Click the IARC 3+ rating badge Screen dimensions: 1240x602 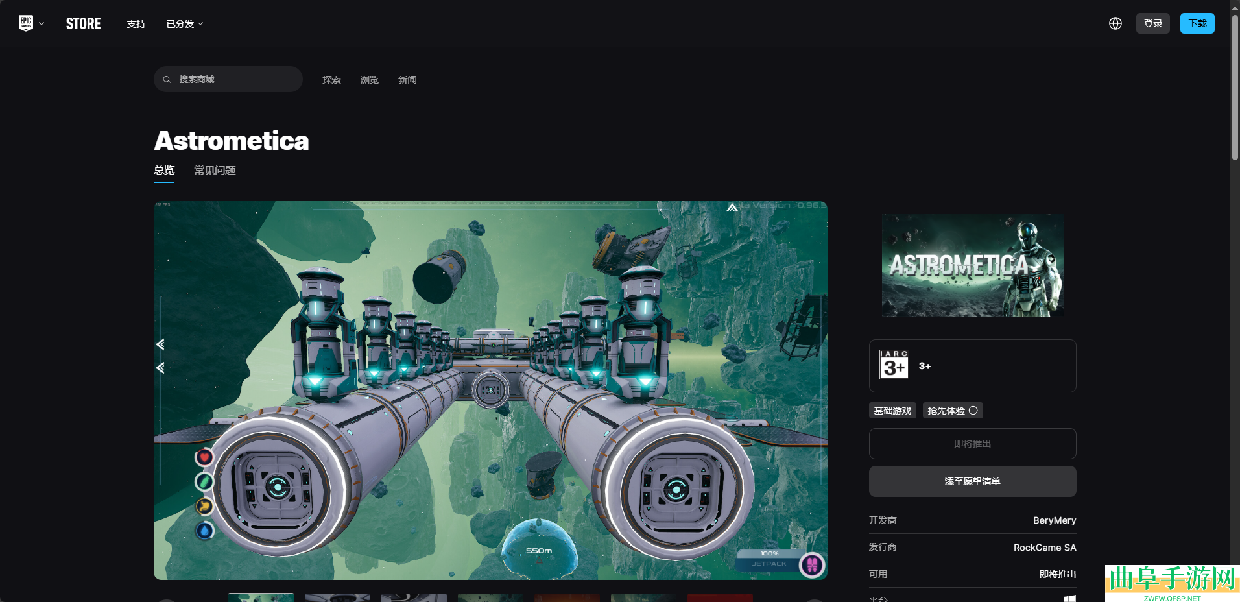click(x=894, y=365)
